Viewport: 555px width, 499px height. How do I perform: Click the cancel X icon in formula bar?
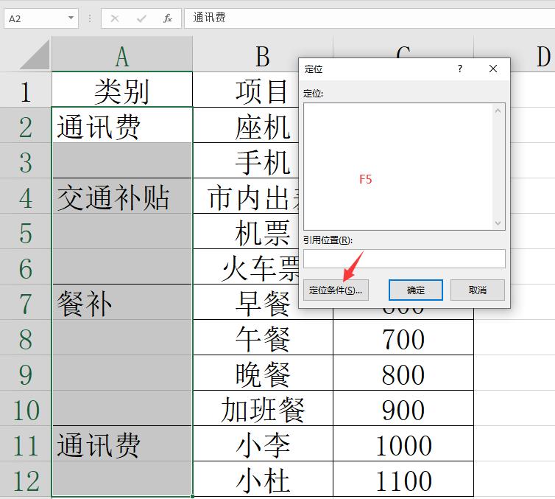[115, 18]
